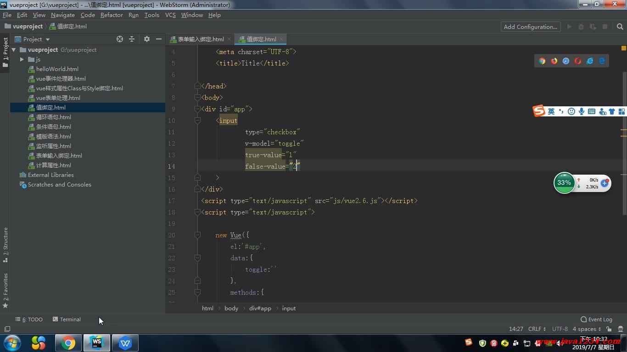Open the Refactor menu

(x=112, y=15)
